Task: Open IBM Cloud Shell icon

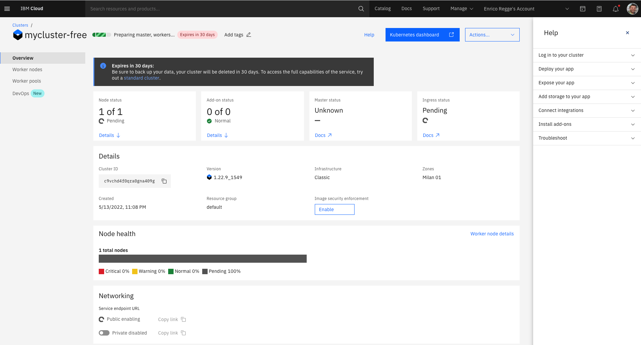Action: click(x=583, y=9)
